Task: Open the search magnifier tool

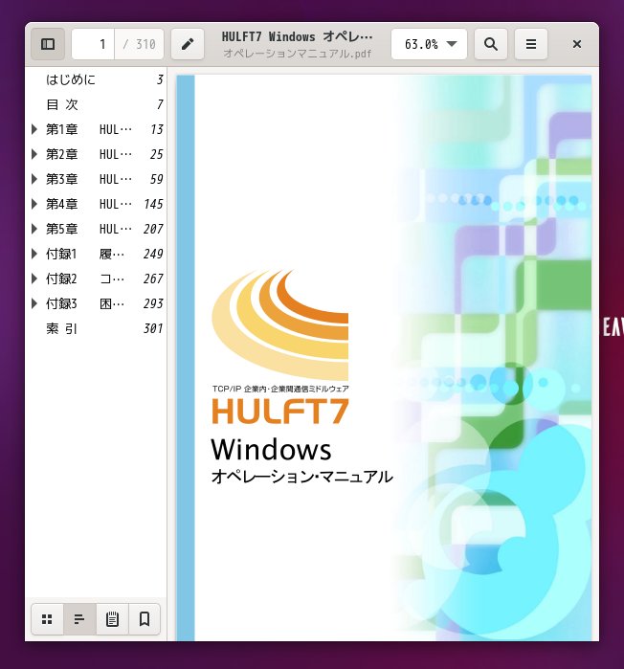Action: coord(491,44)
